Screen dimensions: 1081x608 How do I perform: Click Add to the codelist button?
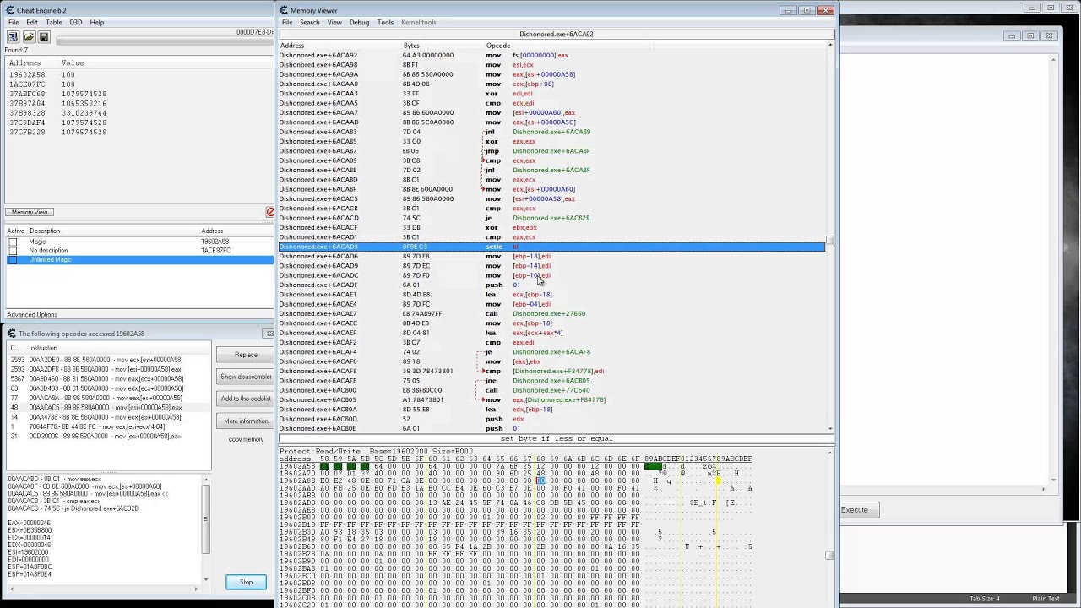(x=246, y=399)
